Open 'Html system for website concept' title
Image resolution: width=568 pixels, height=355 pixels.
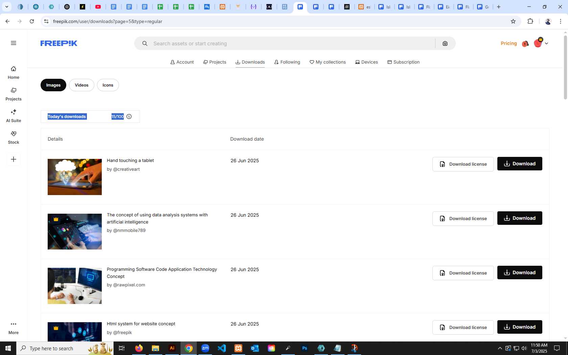pos(141,324)
